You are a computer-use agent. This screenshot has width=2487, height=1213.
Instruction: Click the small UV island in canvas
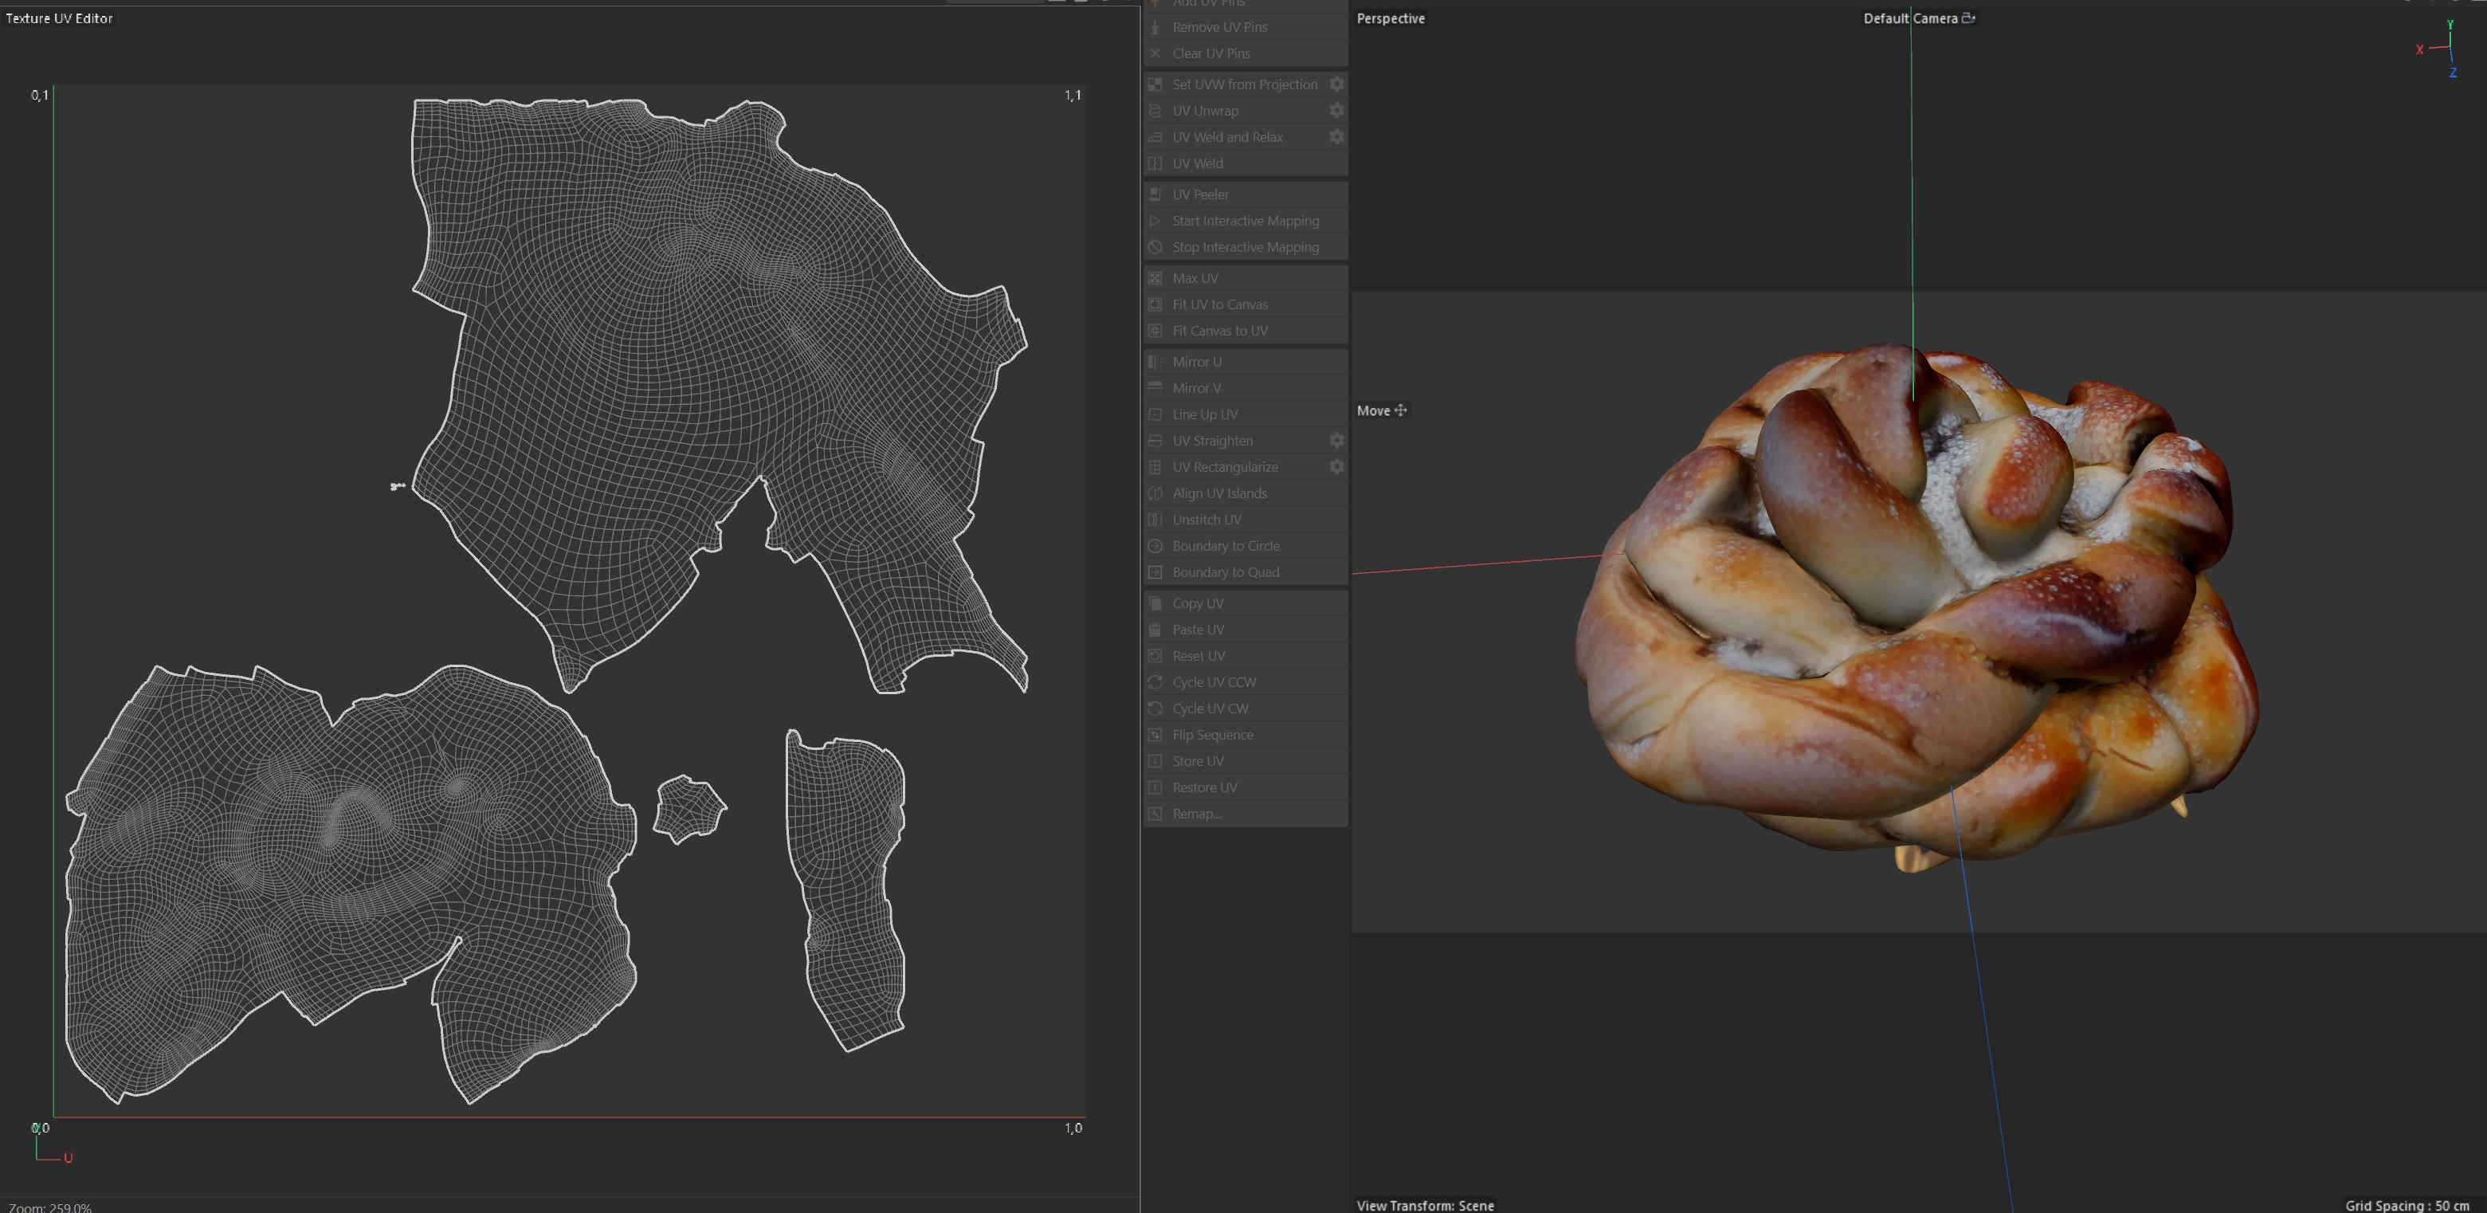[x=688, y=808]
